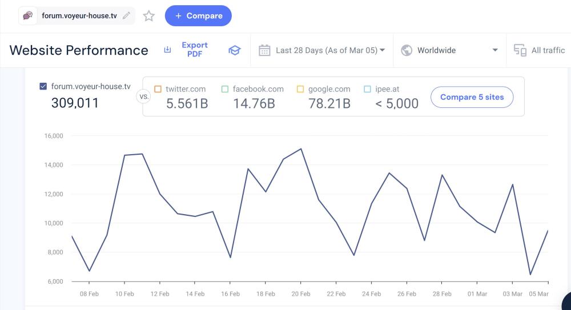Open the All traffic filter dropdown
This screenshot has width=571, height=310.
tap(548, 50)
